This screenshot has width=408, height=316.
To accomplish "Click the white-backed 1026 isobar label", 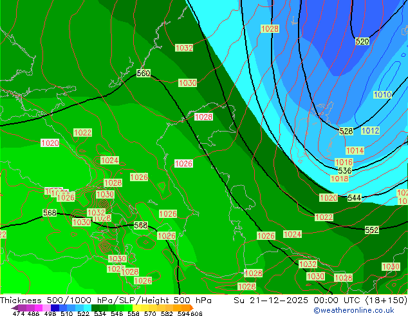I will [x=183, y=163].
